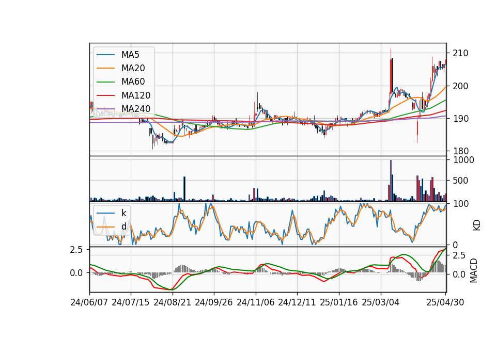The width and height of the screenshot is (496, 356).
Task: Click the green MA60 legend line sample
Action: pyautogui.click(x=105, y=82)
